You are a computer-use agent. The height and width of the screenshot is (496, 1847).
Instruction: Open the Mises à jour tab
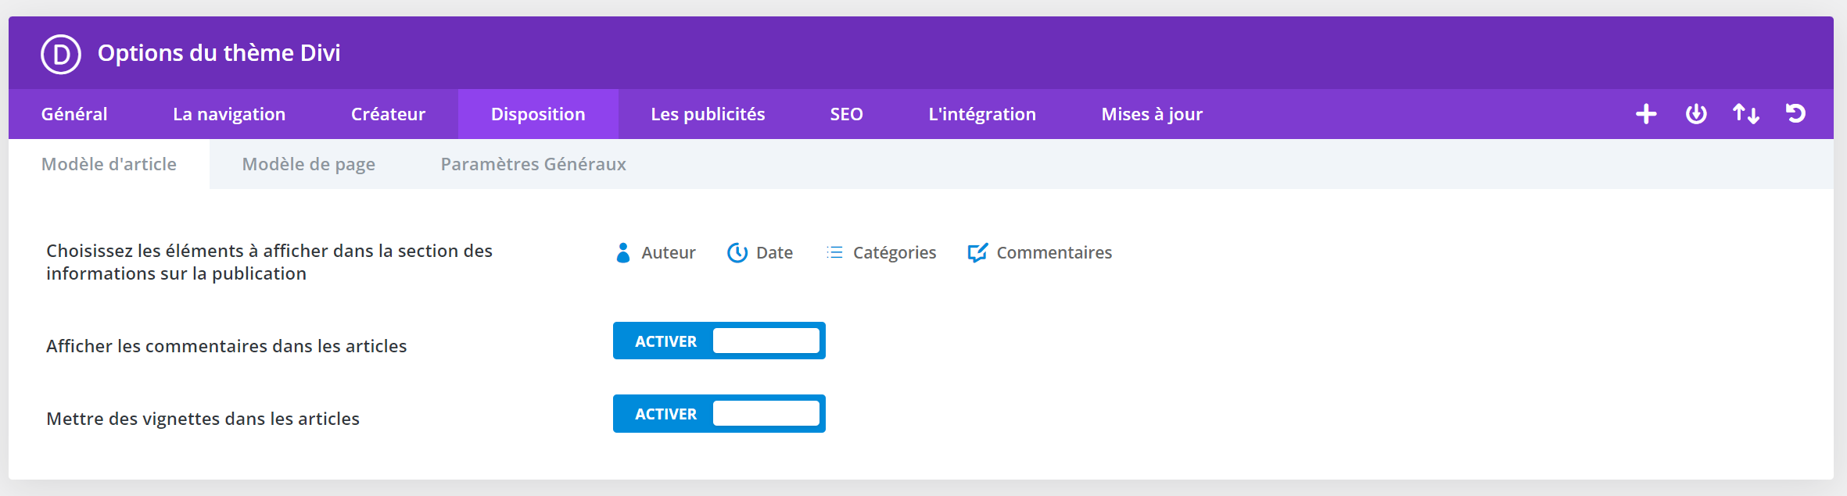(x=1152, y=114)
